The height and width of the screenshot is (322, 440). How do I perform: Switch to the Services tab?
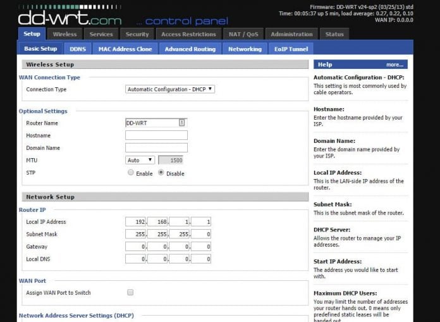point(101,34)
